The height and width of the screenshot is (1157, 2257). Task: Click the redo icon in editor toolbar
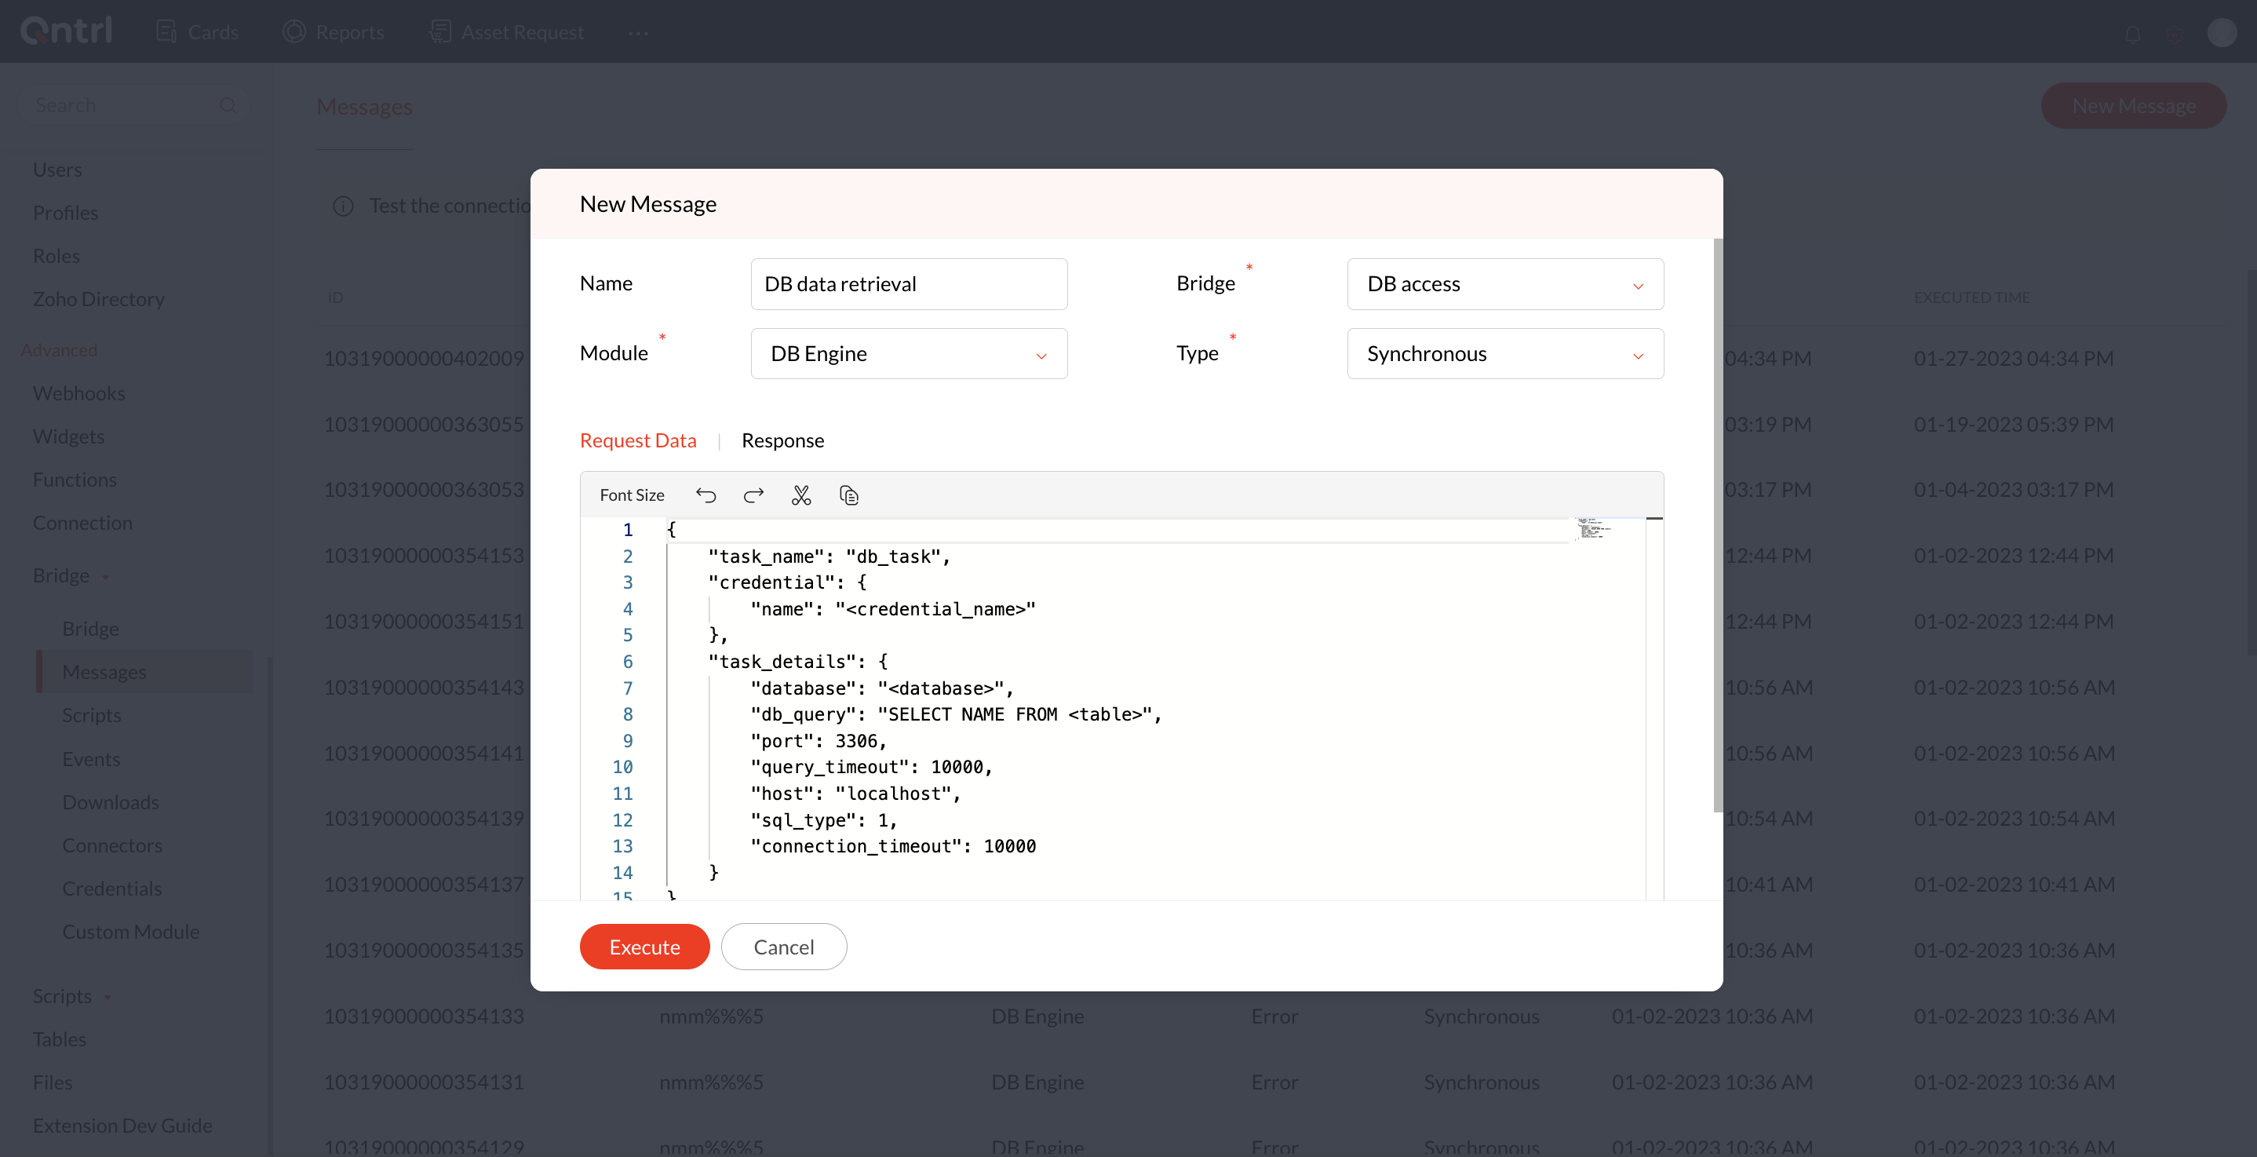(753, 495)
